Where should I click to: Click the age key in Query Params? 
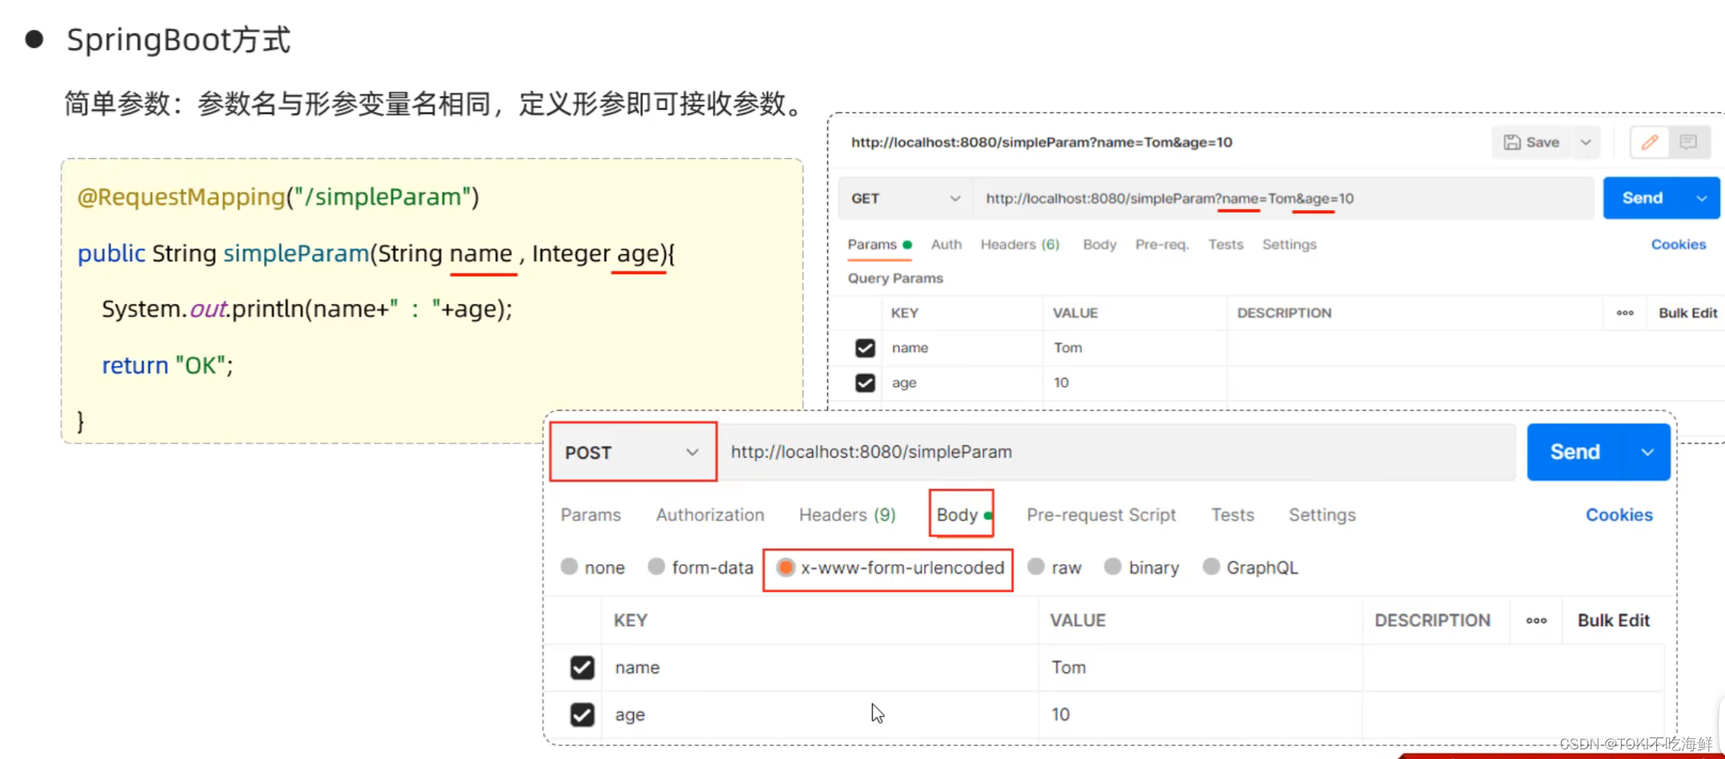904,383
